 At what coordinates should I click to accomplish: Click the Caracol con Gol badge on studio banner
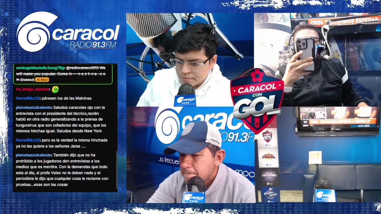point(267,137)
